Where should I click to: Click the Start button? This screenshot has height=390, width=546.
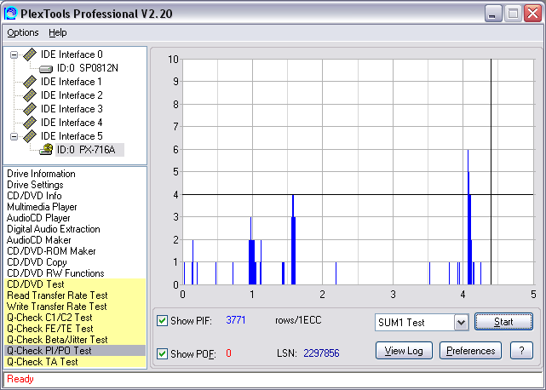(x=503, y=322)
